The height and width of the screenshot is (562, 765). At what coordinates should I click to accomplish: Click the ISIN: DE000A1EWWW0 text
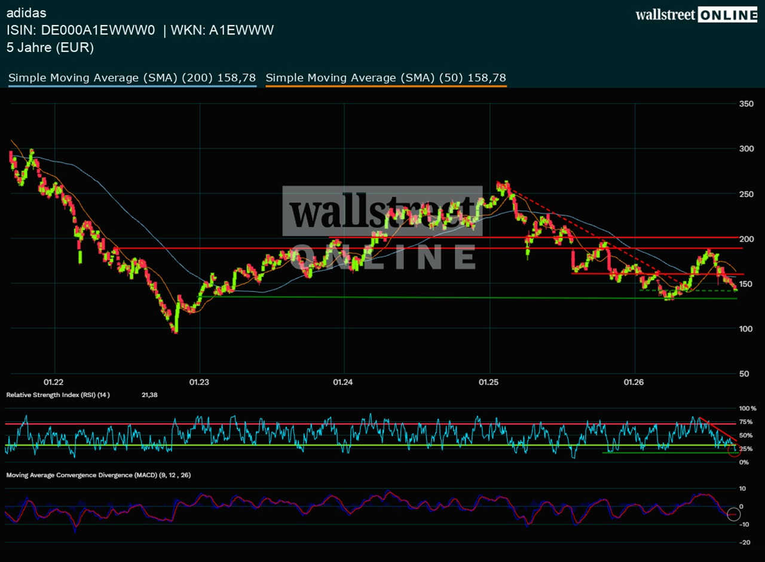81,30
